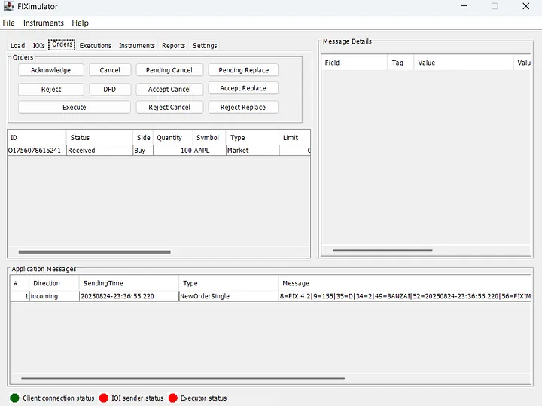
Task: Click the DFD button
Action: point(110,89)
